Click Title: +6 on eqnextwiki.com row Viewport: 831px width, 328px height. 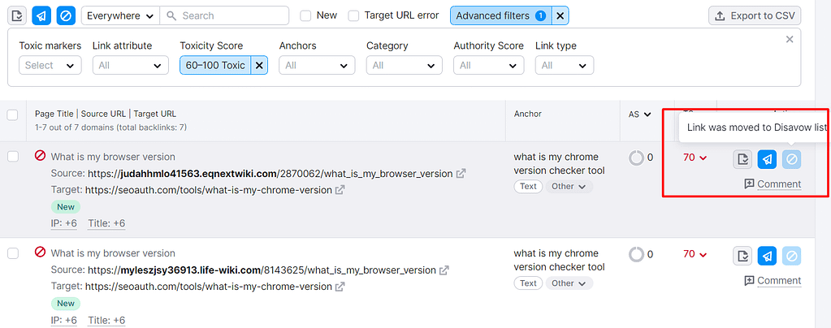click(106, 223)
